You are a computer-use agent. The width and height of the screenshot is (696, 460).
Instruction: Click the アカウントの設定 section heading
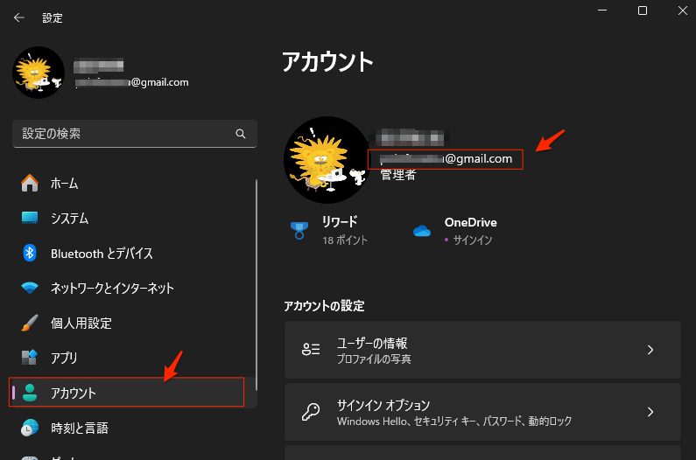click(324, 306)
